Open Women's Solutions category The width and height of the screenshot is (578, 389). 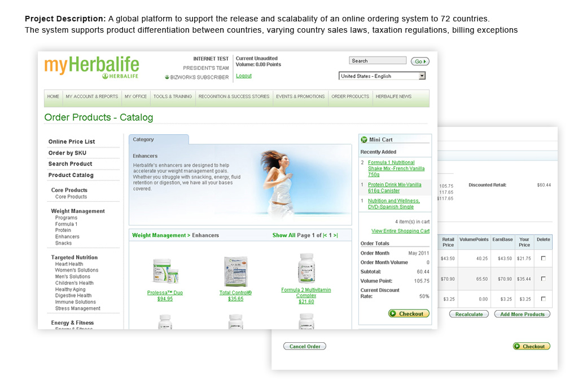point(77,270)
